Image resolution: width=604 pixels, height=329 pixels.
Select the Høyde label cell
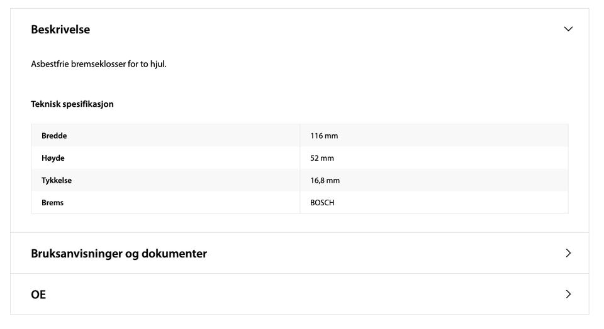(53, 158)
